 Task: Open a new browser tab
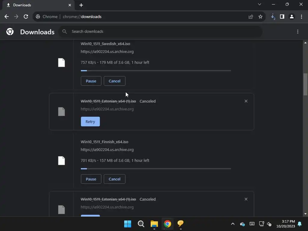(81, 5)
